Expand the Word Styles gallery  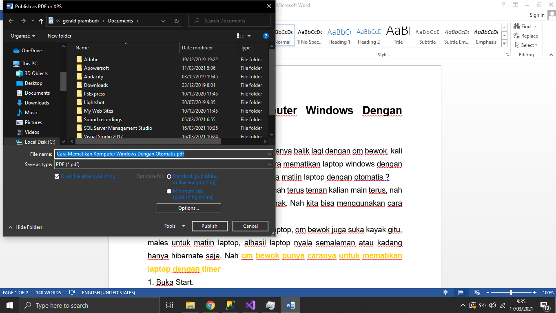[505, 43]
